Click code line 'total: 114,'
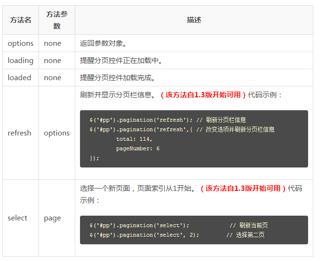320x261 pixels. (134, 139)
